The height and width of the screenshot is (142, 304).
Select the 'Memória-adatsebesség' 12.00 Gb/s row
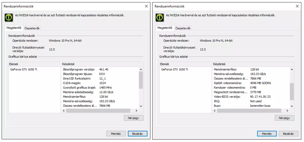click(100, 92)
